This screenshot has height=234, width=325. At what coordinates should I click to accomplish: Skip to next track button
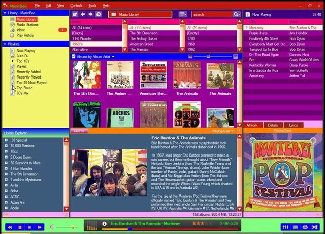tap(40, 227)
